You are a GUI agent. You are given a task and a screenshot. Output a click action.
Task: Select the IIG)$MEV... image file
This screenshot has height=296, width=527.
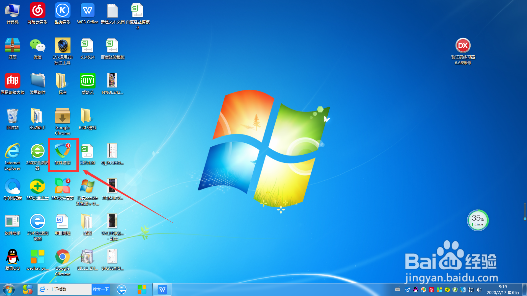coord(112,190)
